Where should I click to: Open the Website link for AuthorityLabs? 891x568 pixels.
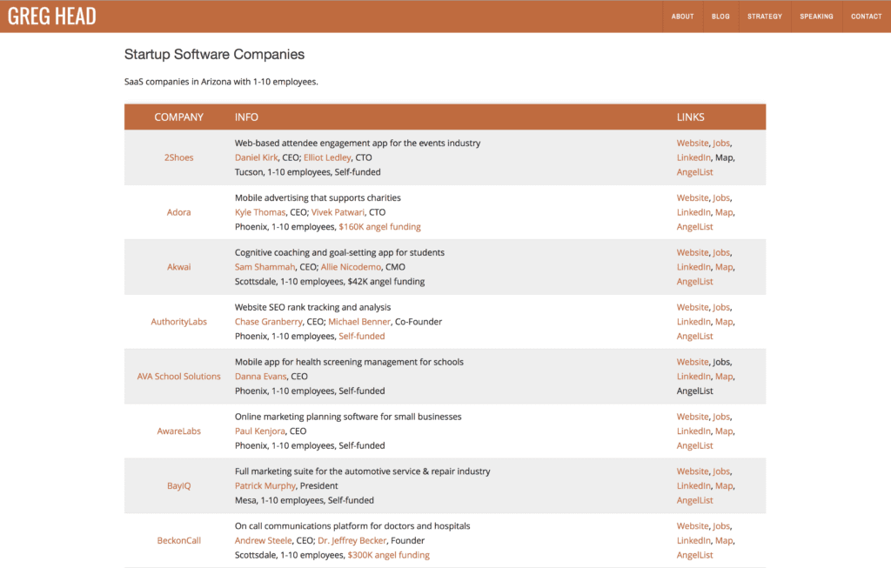click(x=693, y=307)
